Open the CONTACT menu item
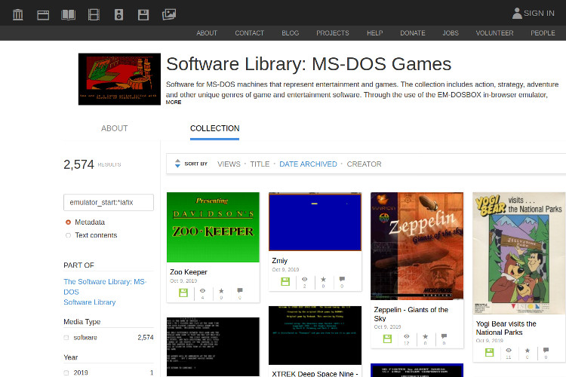Screen dimensions: 566x377 250,33
